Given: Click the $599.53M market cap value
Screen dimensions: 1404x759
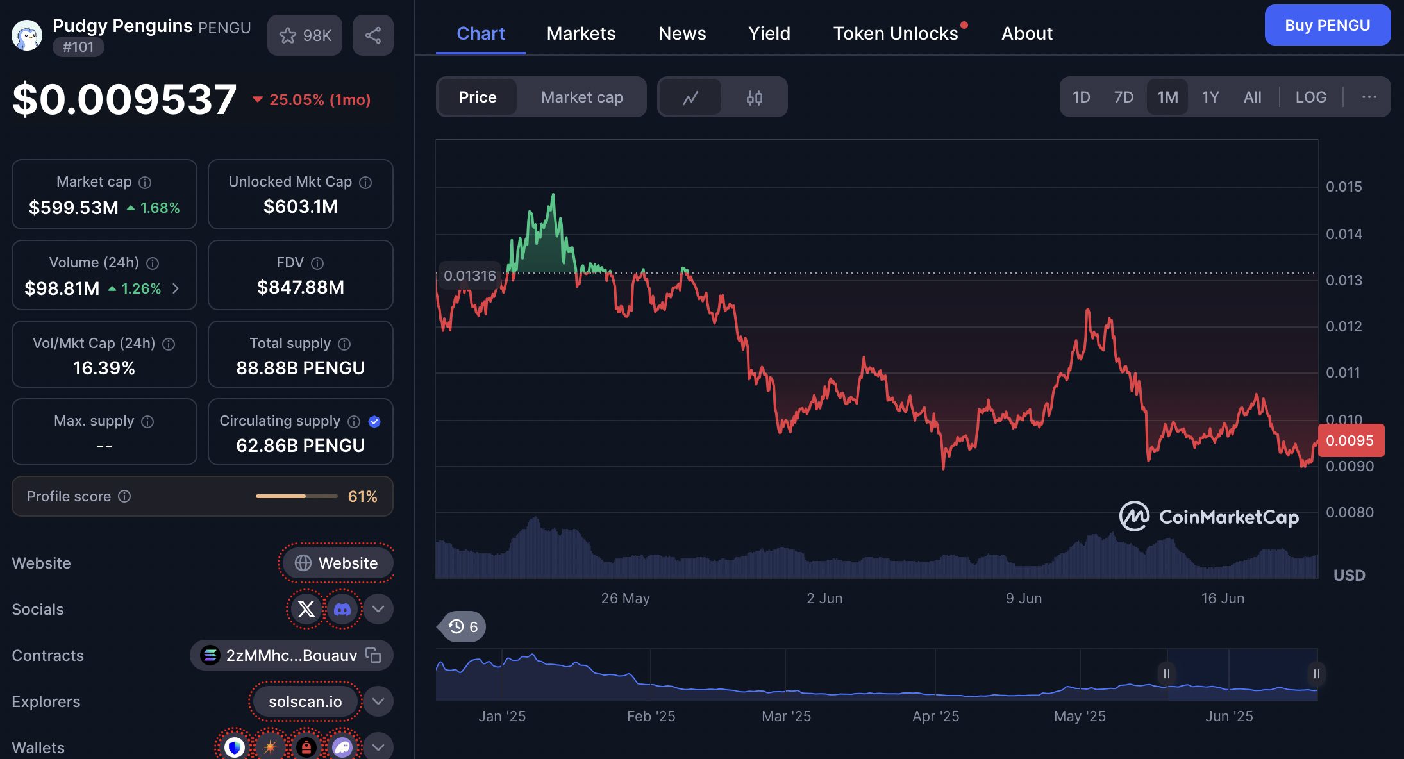Looking at the screenshot, I should click(x=74, y=208).
